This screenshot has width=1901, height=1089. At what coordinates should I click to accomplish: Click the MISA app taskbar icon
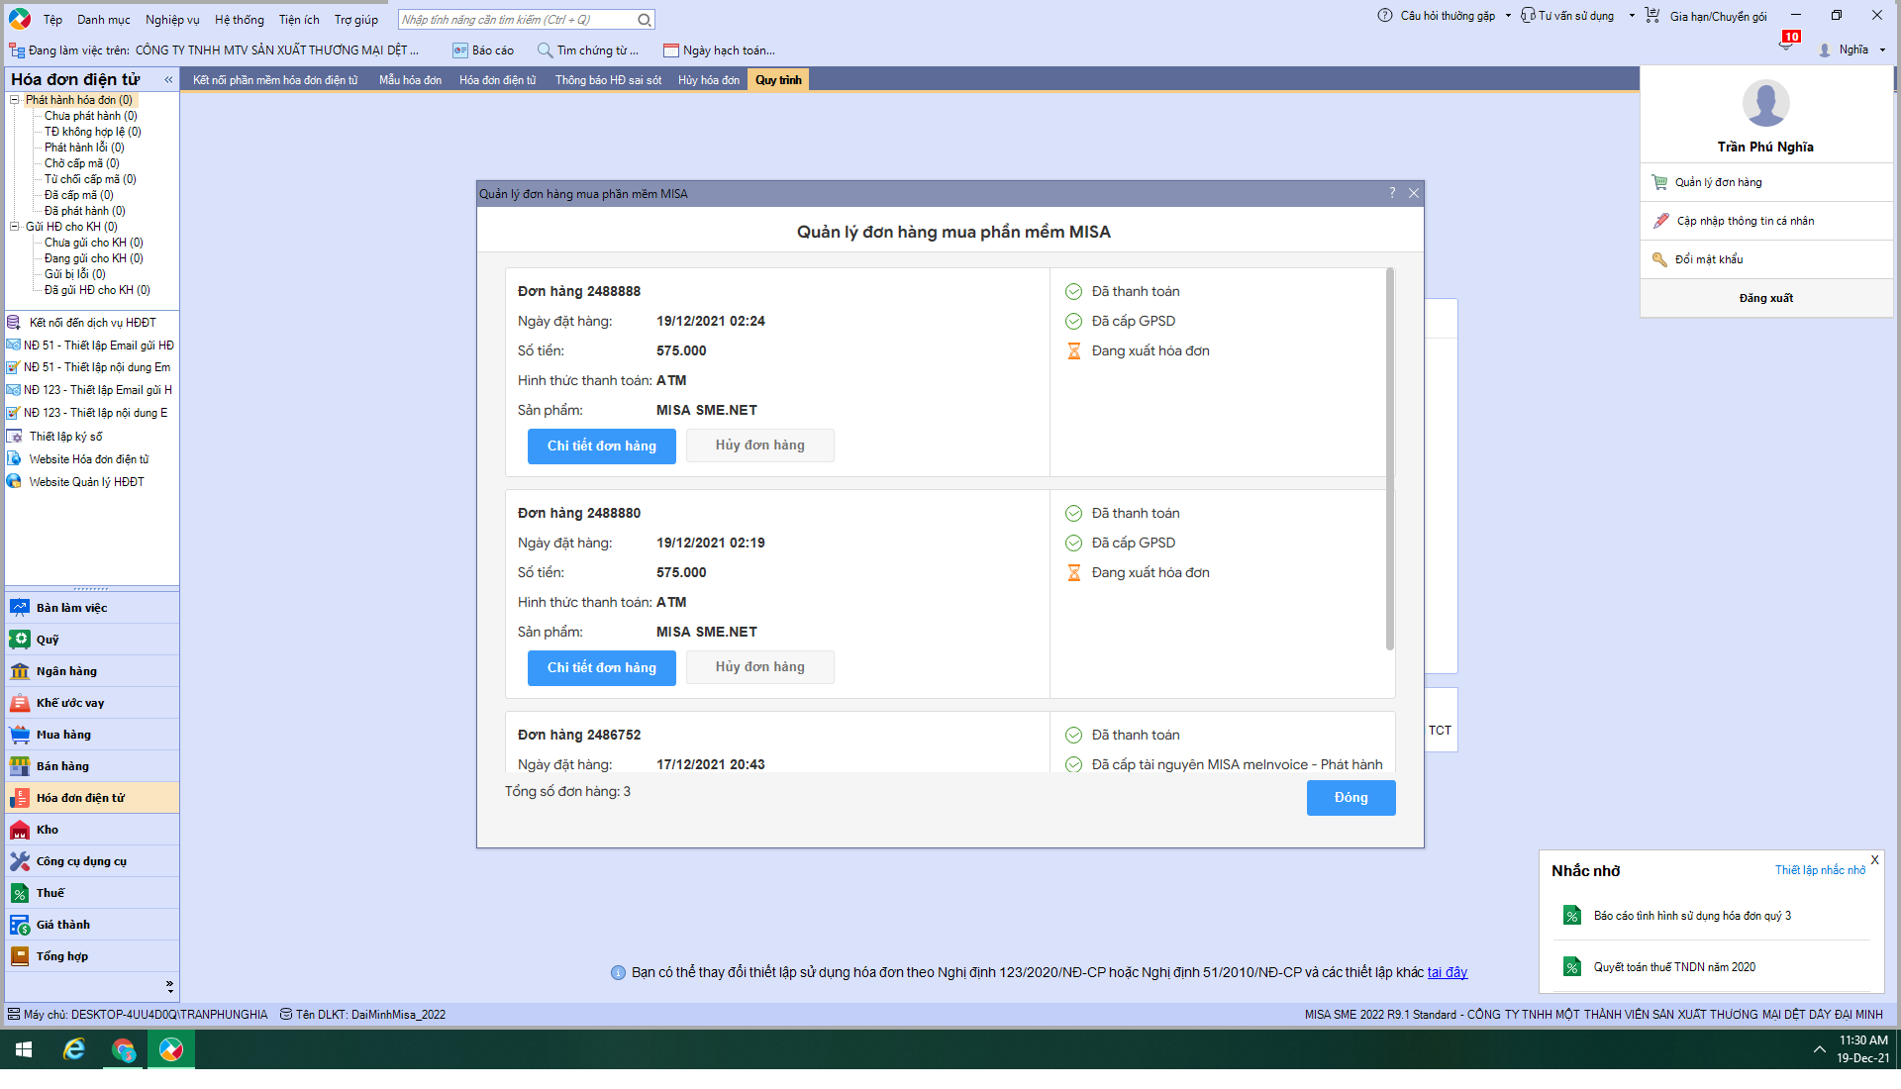coord(171,1049)
